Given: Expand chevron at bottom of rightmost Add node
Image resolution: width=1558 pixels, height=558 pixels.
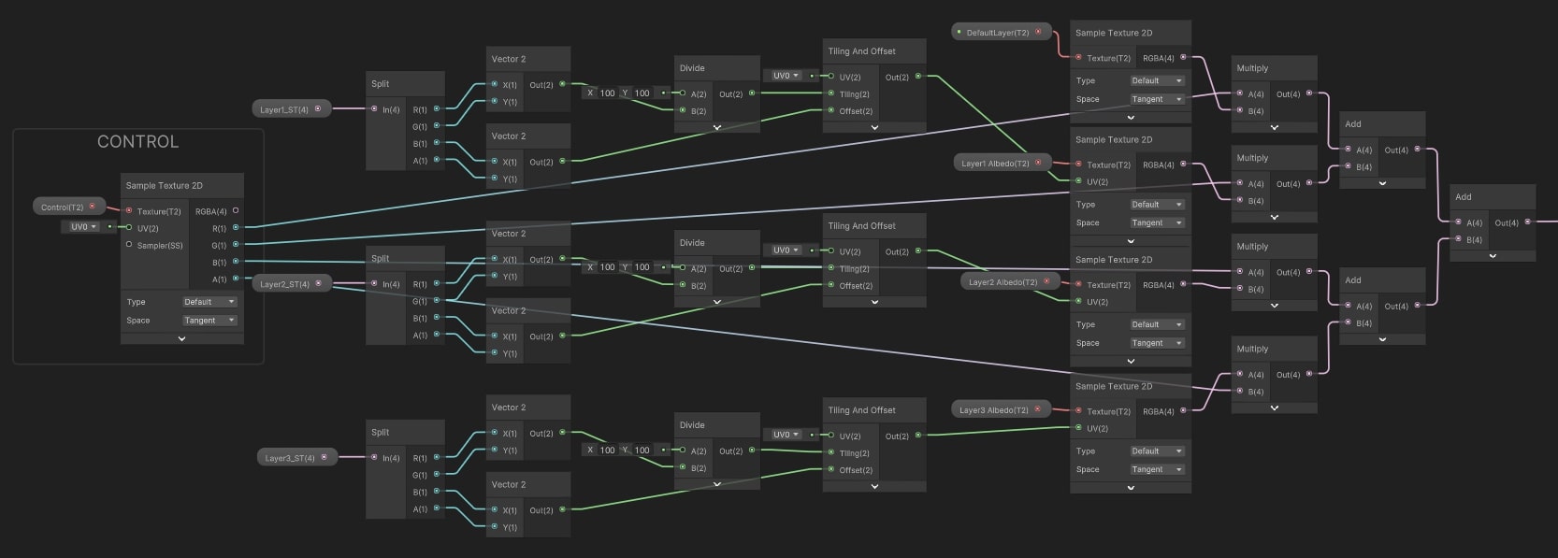Looking at the screenshot, I should 1492,255.
